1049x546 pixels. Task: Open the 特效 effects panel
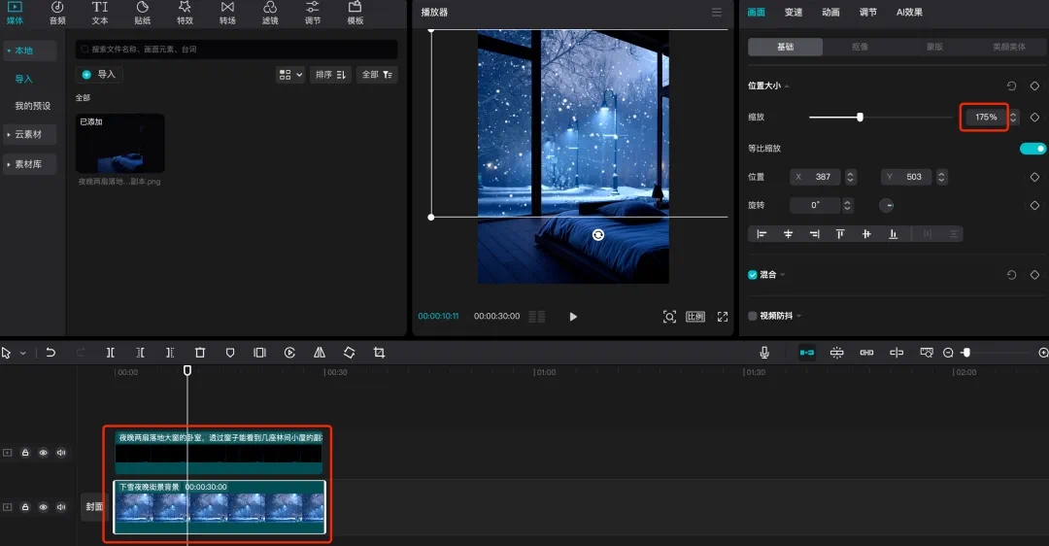tap(185, 13)
